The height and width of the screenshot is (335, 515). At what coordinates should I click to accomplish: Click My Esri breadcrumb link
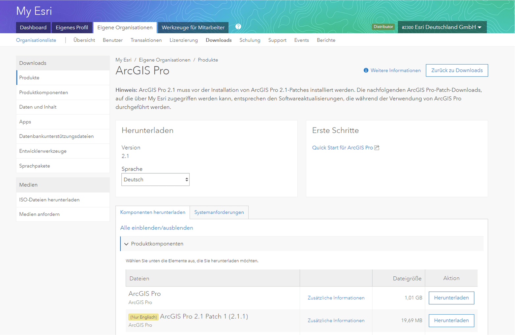click(x=123, y=60)
